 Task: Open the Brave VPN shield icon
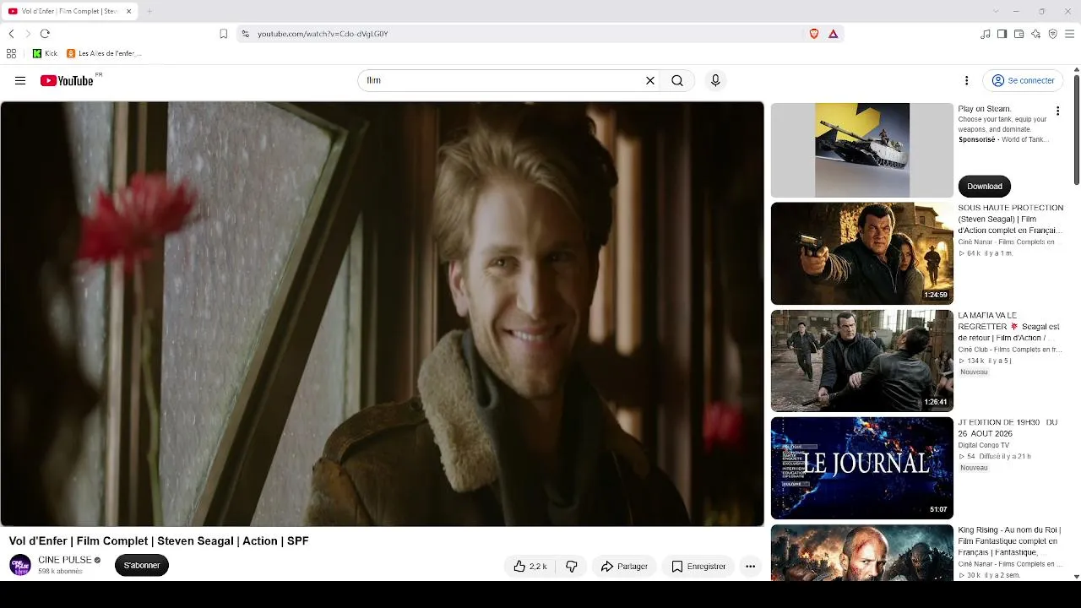tap(1052, 34)
